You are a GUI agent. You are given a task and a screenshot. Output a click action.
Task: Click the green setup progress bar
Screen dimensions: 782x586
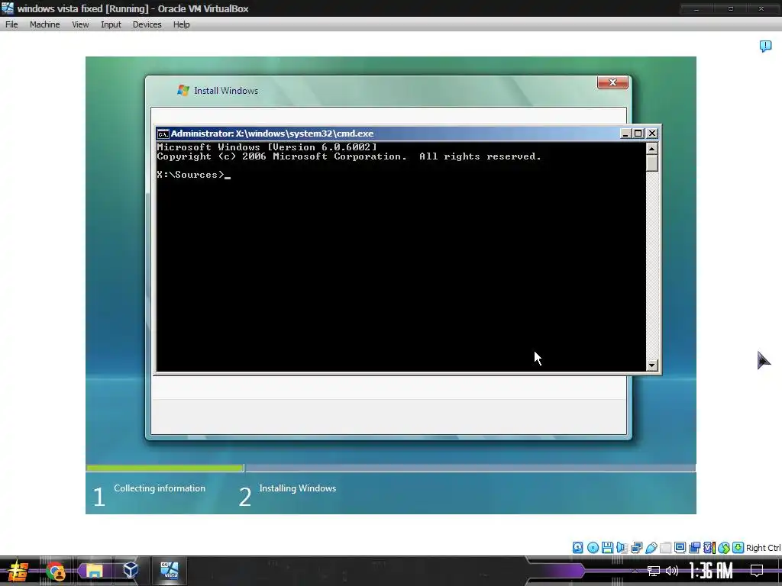point(165,468)
